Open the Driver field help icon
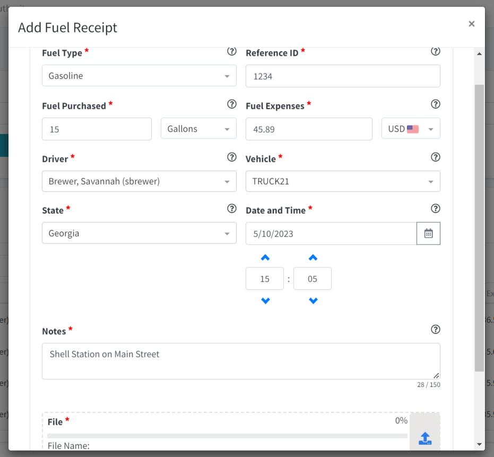 [232, 157]
